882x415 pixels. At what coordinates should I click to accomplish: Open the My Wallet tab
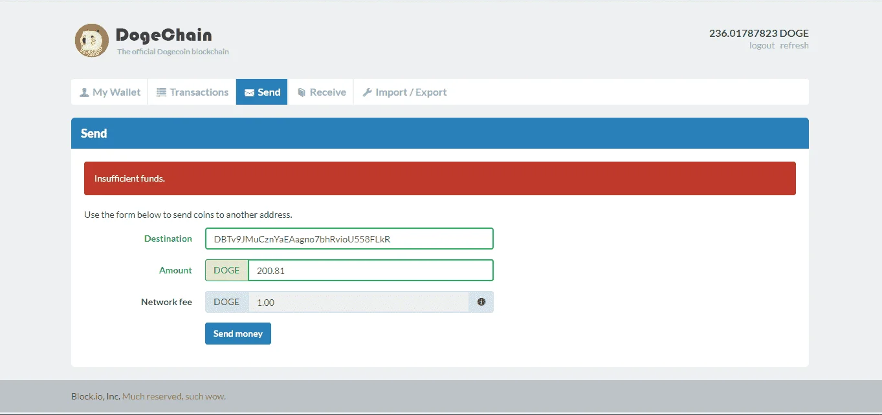tap(109, 92)
